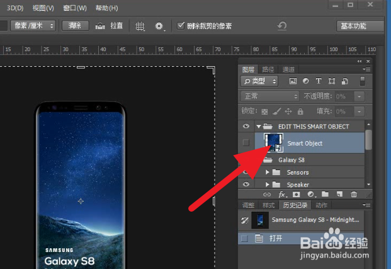This screenshot has height=269, width=391.
Task: Open the 3D(D) menu
Action: 15,8
